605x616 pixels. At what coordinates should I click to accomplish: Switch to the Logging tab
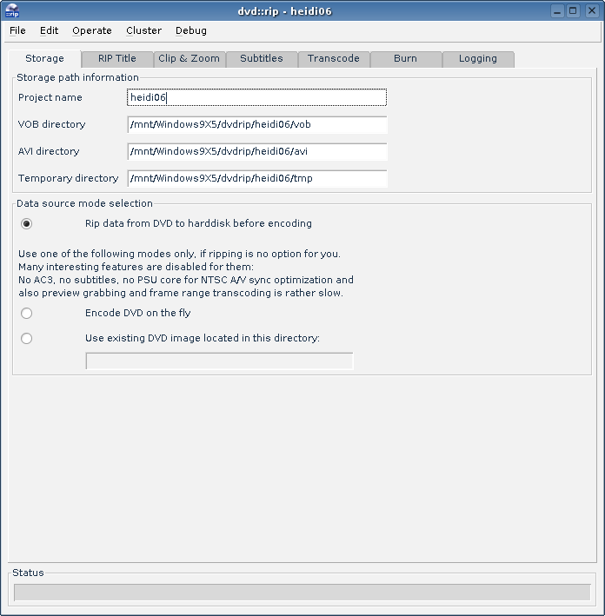477,58
